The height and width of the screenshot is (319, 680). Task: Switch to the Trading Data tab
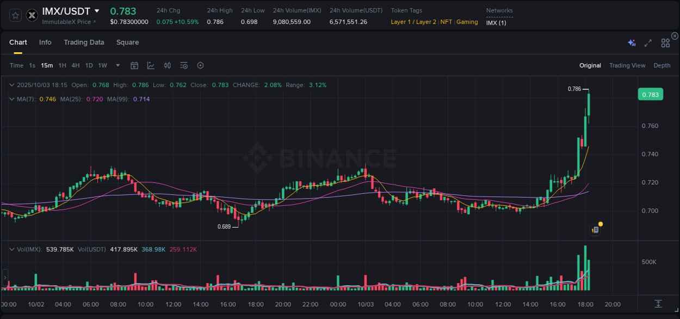coord(84,42)
